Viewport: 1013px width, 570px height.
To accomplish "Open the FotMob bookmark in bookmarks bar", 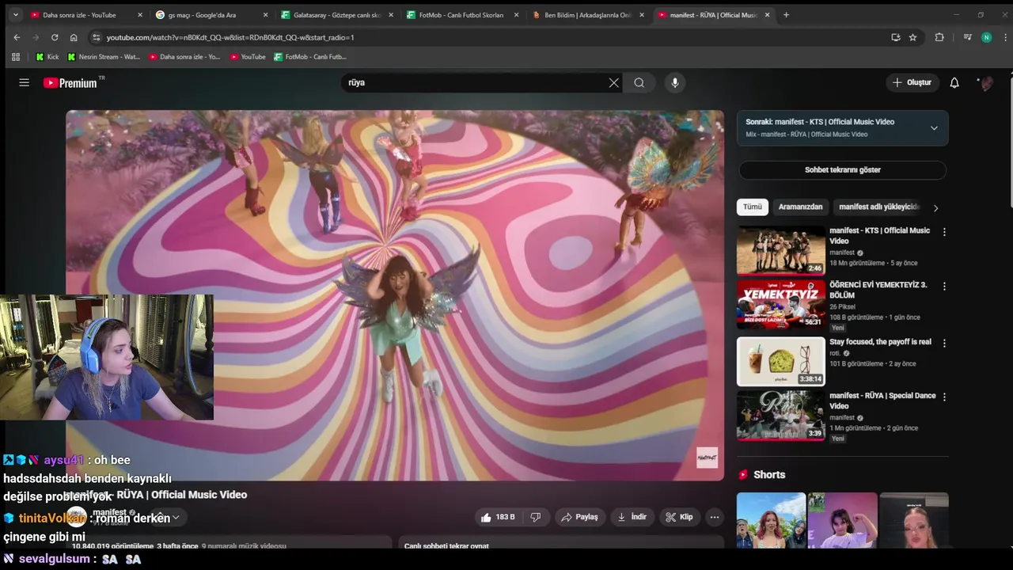I will 310,57.
